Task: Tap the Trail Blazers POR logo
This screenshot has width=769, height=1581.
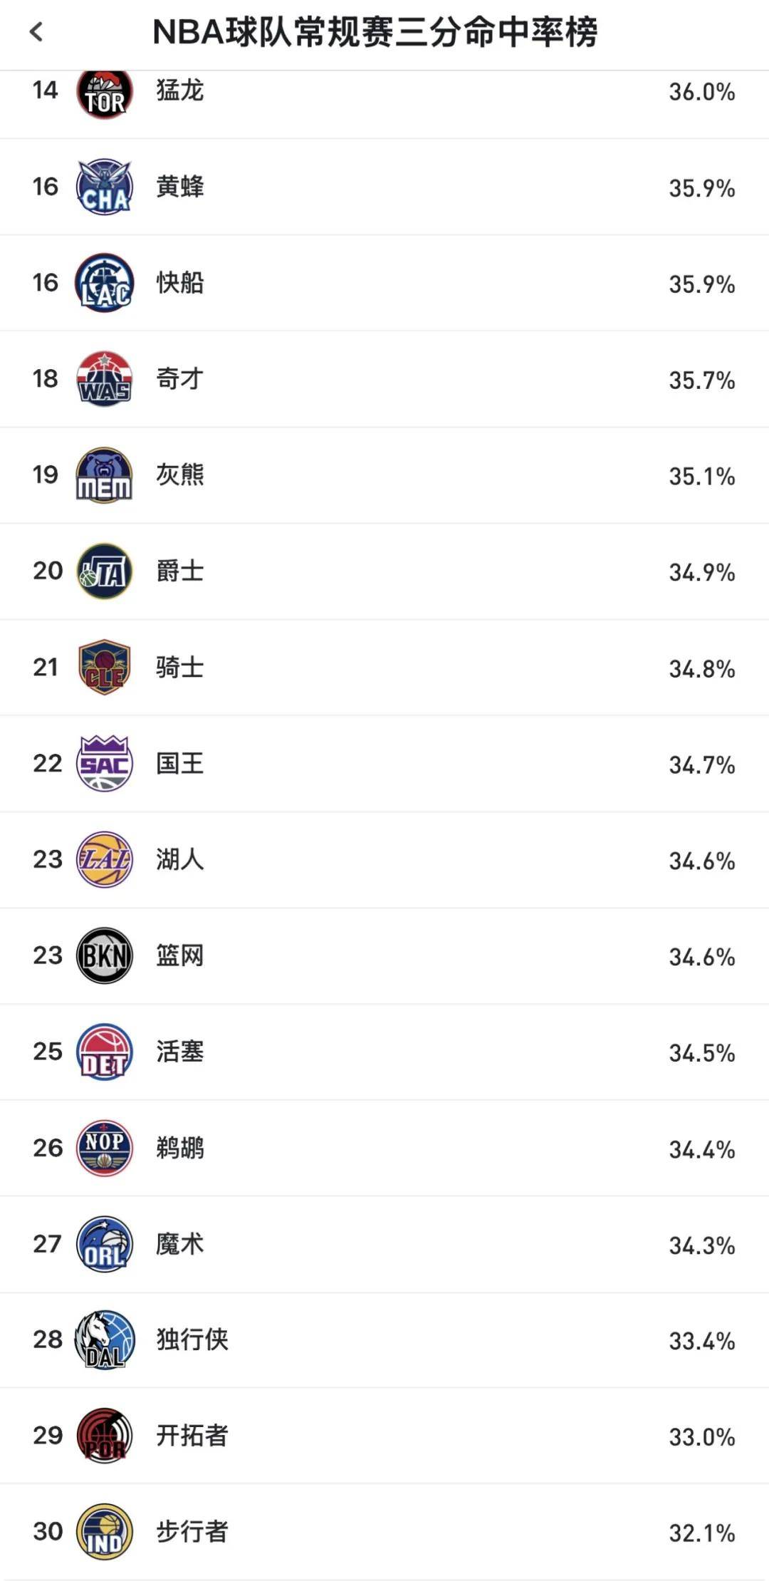Action: coord(105,1436)
